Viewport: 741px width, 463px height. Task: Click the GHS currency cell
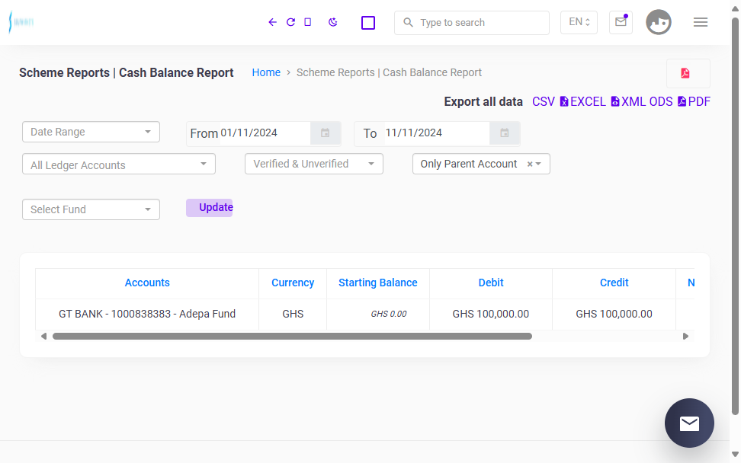tap(293, 314)
